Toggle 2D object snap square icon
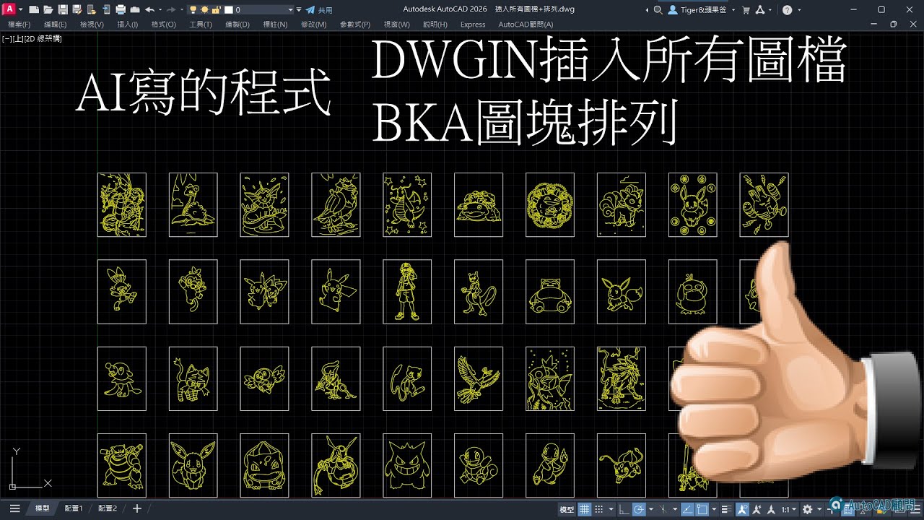 click(702, 510)
